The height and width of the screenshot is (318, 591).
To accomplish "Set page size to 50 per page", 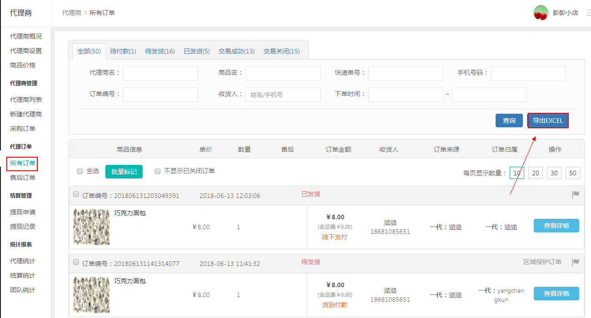I will (572, 173).
